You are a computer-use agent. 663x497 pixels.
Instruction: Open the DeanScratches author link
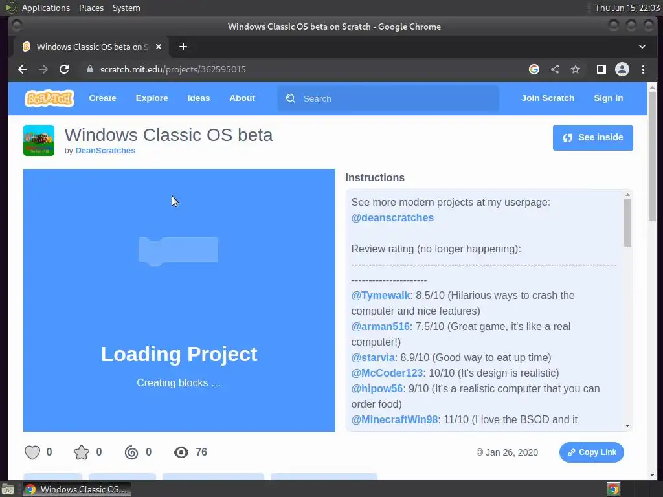click(x=106, y=150)
